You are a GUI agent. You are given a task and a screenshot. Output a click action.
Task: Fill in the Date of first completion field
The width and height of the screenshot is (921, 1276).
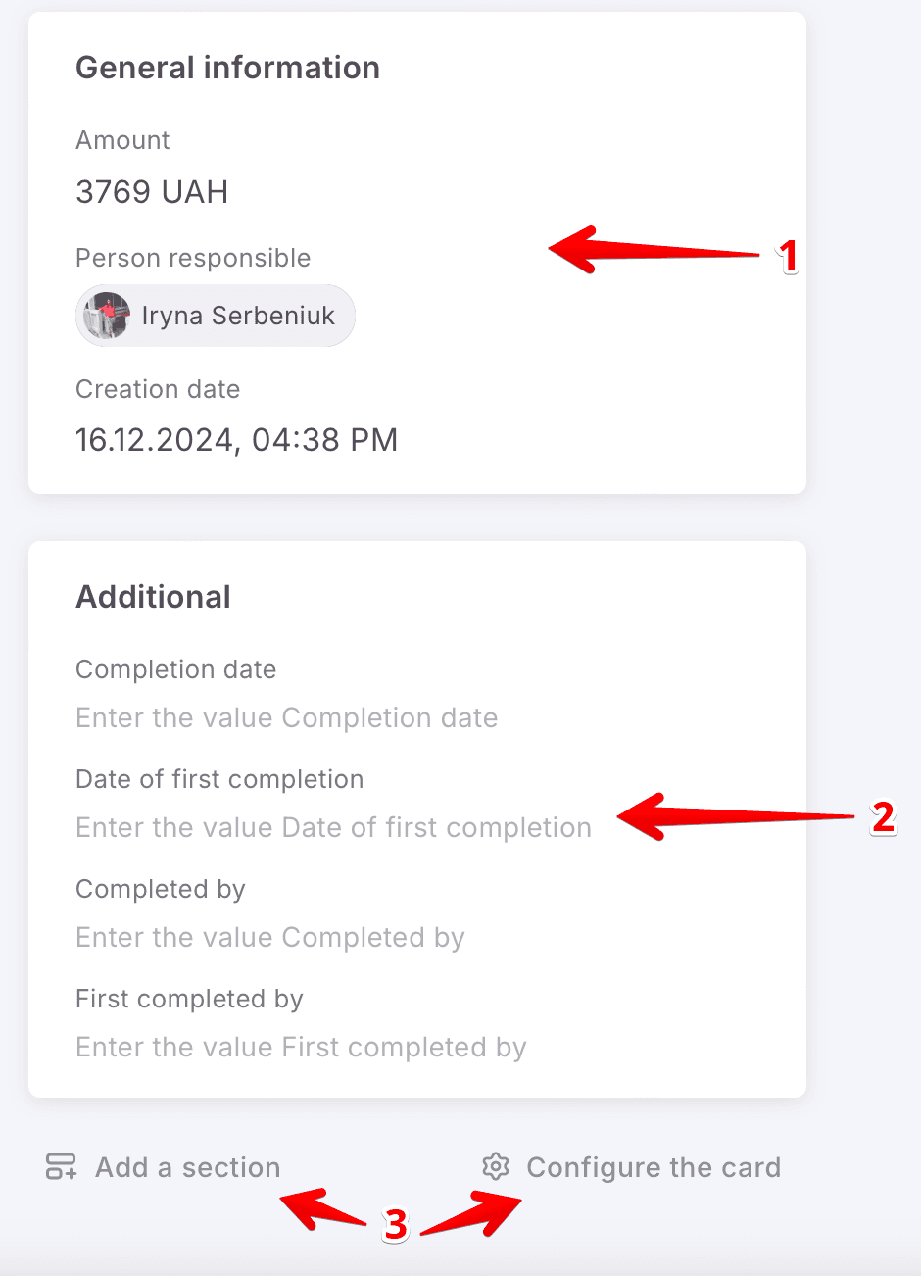pyautogui.click(x=333, y=828)
